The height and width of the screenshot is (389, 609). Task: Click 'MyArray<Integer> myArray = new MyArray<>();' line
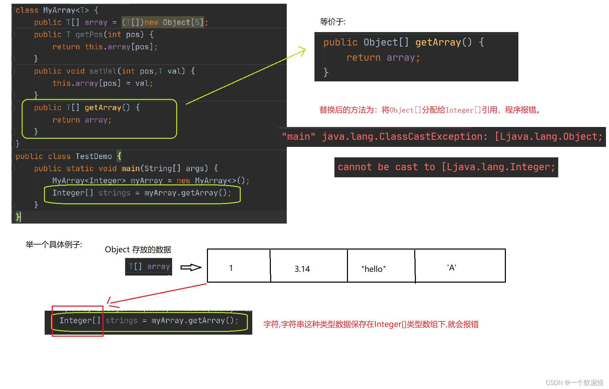[x=151, y=181]
